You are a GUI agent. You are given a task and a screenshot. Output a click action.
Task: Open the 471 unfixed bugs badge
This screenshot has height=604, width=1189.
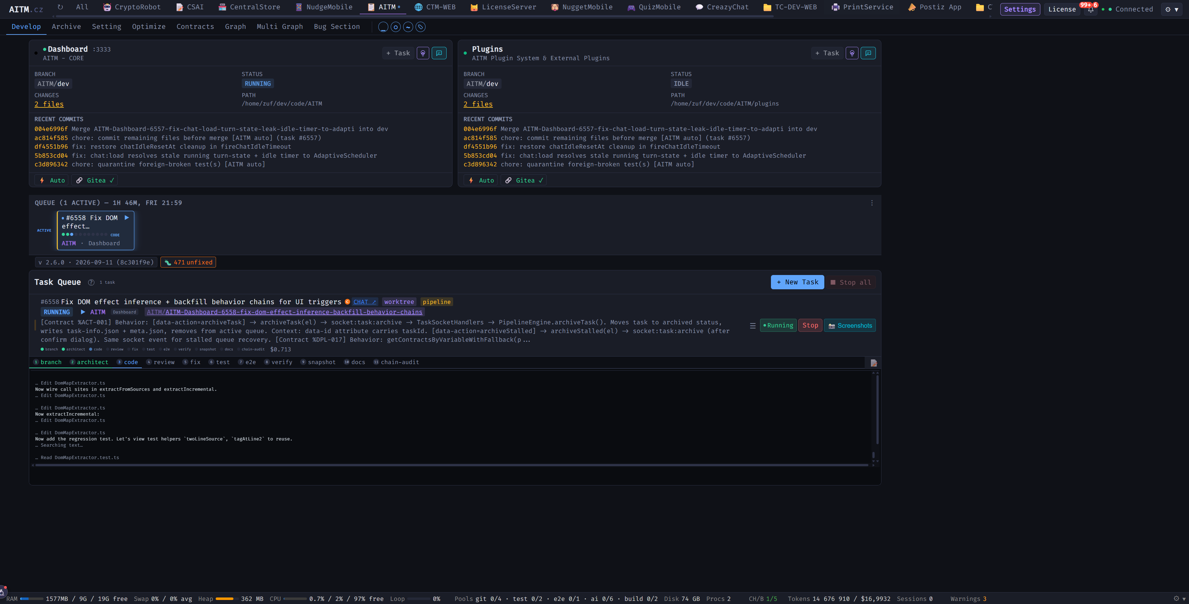pyautogui.click(x=188, y=263)
